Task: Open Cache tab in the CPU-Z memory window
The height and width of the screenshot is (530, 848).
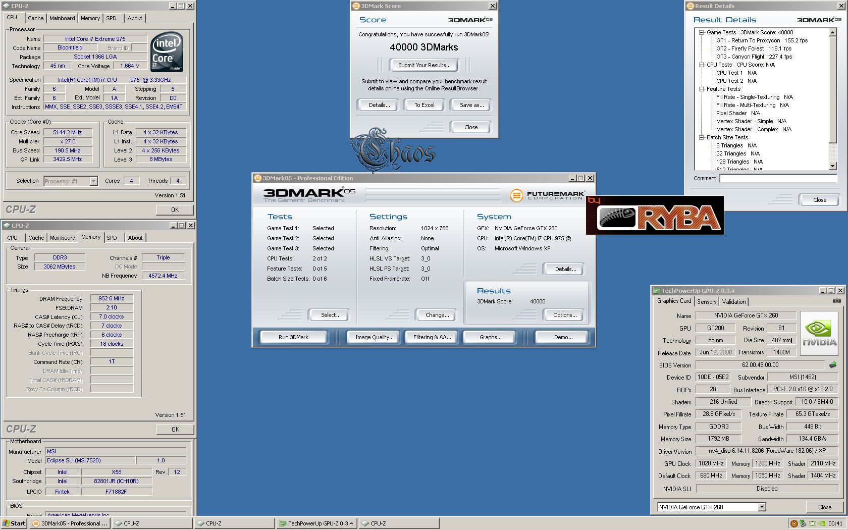Action: coord(36,238)
